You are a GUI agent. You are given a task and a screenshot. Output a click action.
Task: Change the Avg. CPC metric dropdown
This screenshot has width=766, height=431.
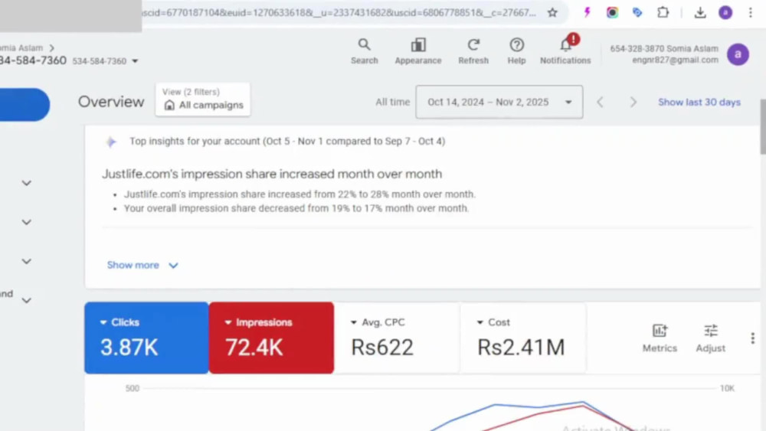[378, 322]
